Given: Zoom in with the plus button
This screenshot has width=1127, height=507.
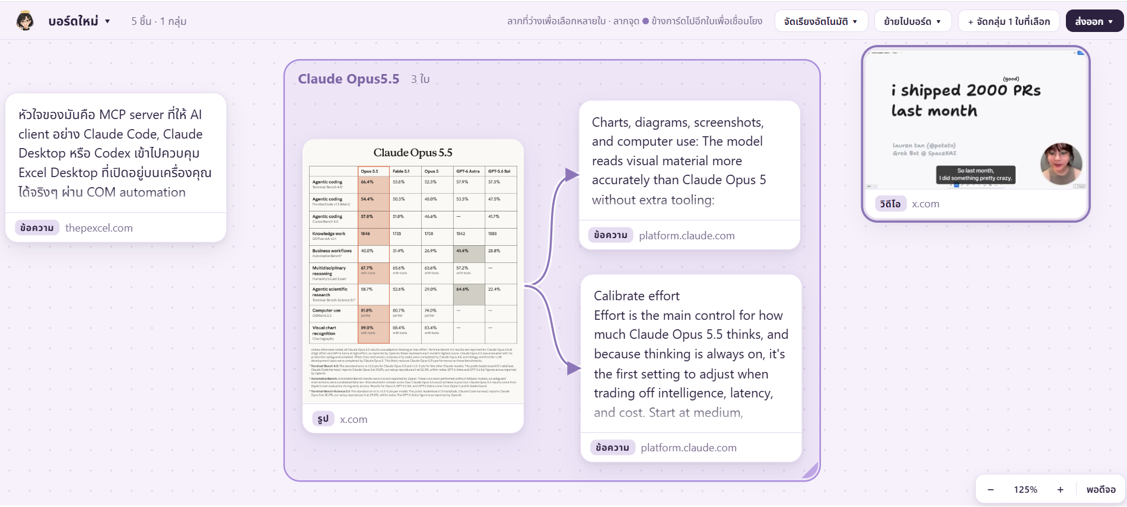Looking at the screenshot, I should [x=1060, y=489].
